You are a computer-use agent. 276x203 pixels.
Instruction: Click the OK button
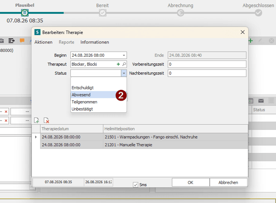point(191,182)
